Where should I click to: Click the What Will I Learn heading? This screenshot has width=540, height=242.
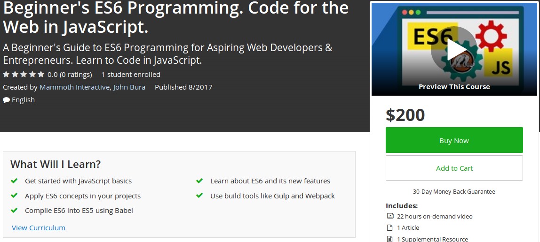pos(56,164)
